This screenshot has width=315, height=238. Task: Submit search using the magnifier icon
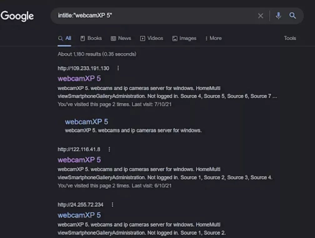[x=292, y=16]
